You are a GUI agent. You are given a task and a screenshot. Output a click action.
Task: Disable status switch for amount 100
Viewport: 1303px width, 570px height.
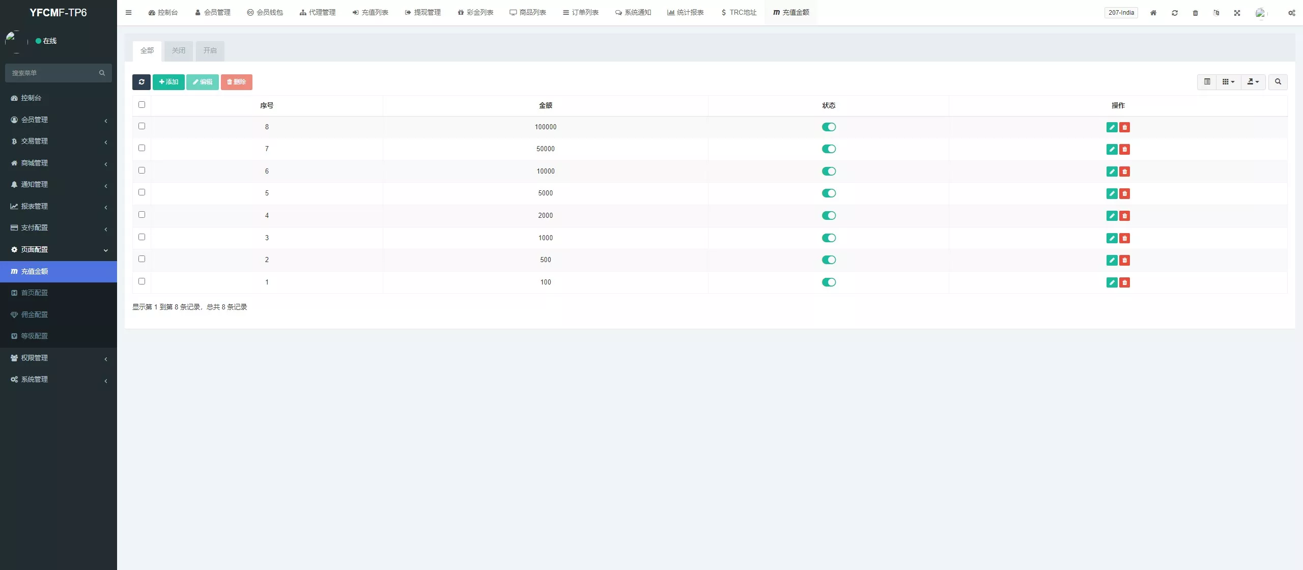pyautogui.click(x=829, y=282)
